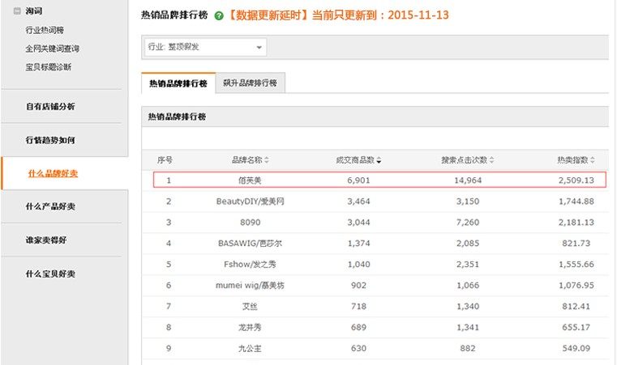617x365 pixels.
Task: Sort table by 热卖指数 column
Action: click(576, 160)
